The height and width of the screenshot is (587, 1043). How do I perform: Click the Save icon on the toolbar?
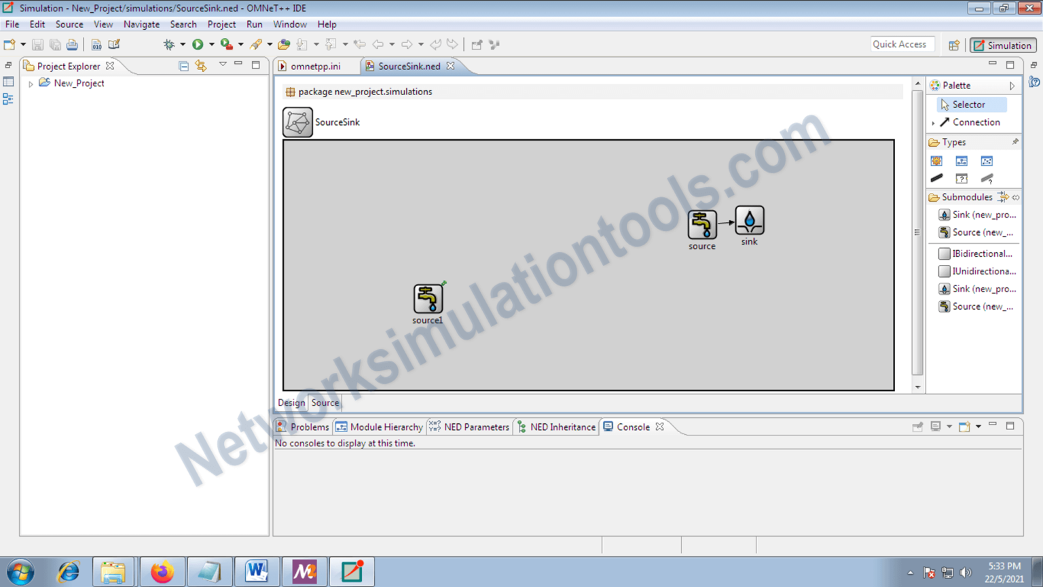tap(37, 44)
